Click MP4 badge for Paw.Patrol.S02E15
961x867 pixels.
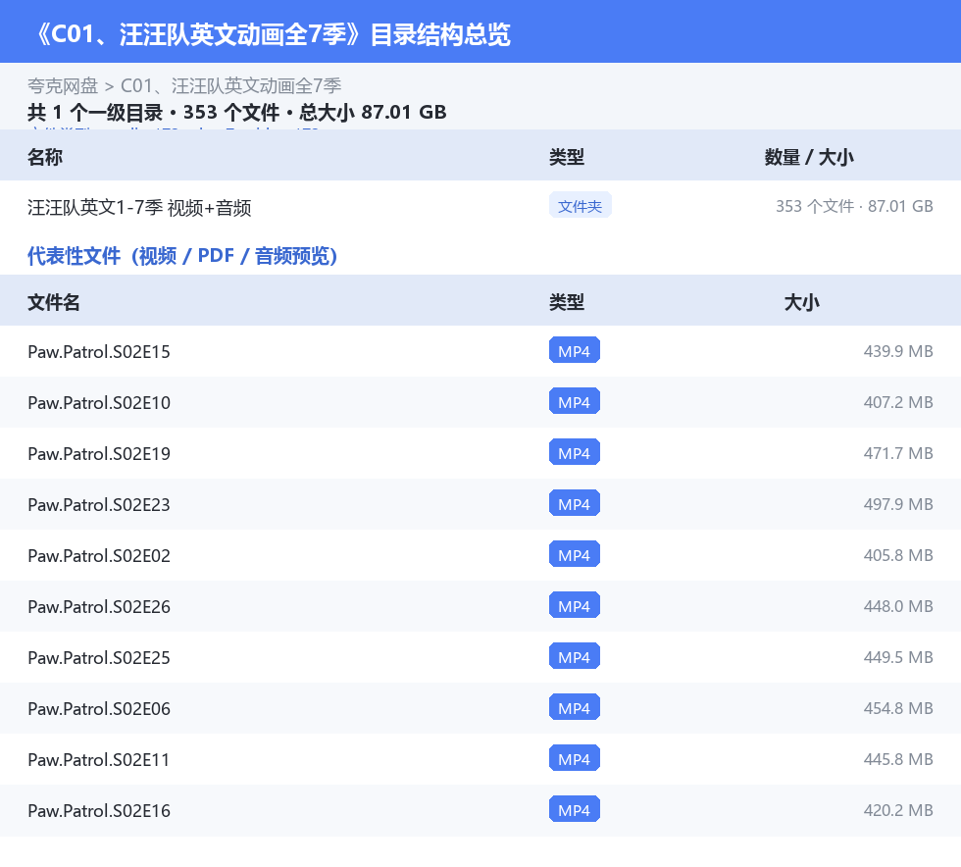[575, 350]
